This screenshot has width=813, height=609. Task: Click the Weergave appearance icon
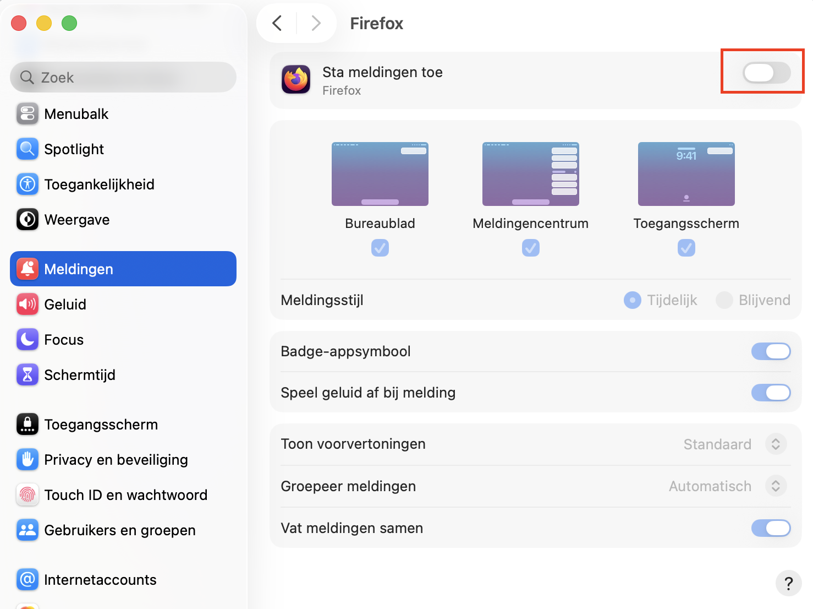point(28,220)
